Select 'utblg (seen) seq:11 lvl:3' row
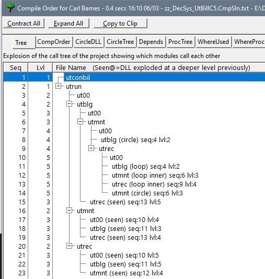The width and height of the screenshot is (265, 279). pos(125,229)
